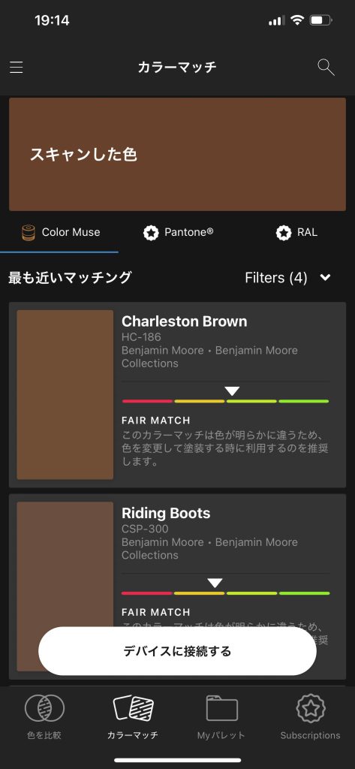Click the CSP-300 color code

tap(145, 529)
